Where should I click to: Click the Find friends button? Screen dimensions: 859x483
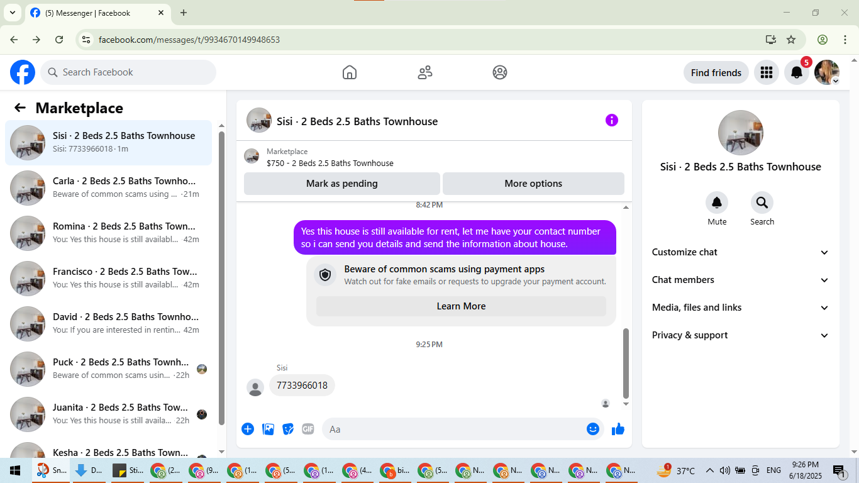716,72
